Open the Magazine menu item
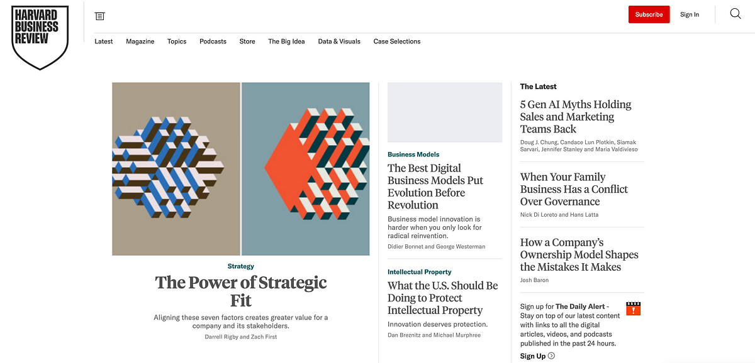This screenshot has width=755, height=363. pos(140,41)
